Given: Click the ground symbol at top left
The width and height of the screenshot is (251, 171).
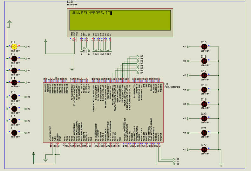Looking at the screenshot, I should tap(9, 22).
